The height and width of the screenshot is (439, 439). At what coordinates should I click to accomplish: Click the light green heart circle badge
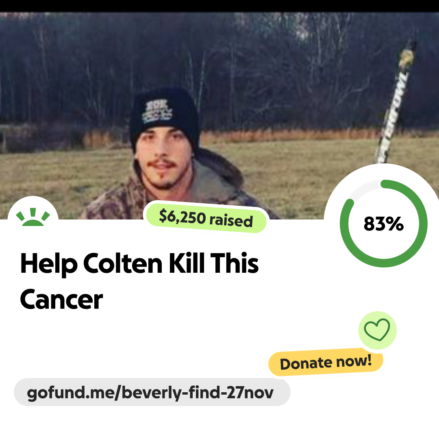tap(377, 330)
